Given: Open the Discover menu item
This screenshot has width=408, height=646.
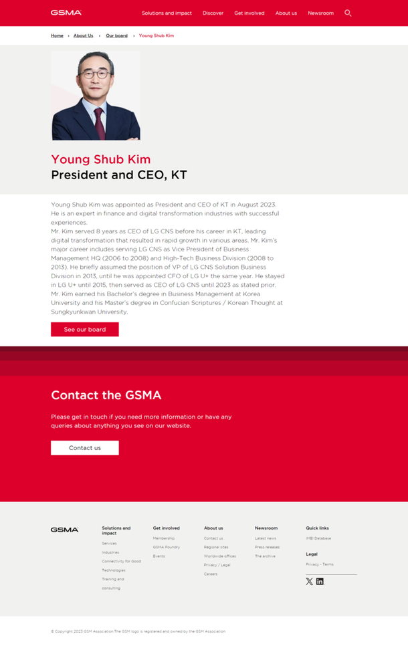Looking at the screenshot, I should point(213,13).
